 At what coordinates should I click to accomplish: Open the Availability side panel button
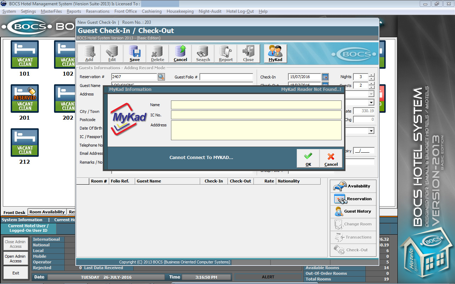pyautogui.click(x=353, y=186)
